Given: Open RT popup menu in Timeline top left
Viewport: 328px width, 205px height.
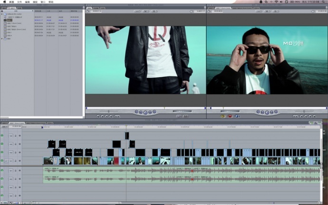Looking at the screenshot, I should coord(4,127).
